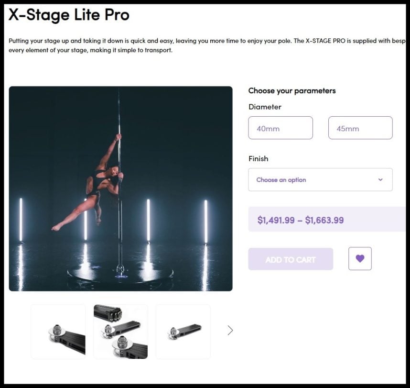The width and height of the screenshot is (410, 388).
Task: Open thumbnail with small single pole joint
Action: point(183,332)
